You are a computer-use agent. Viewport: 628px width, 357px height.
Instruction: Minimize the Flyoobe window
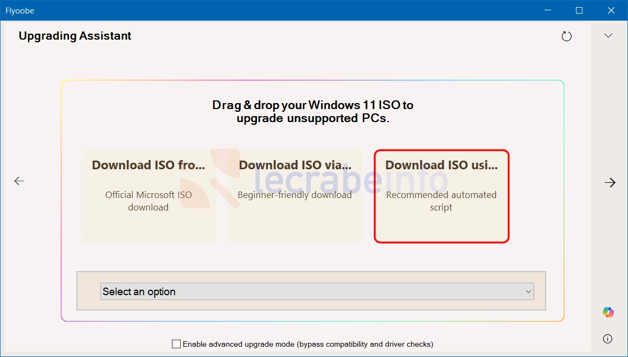[548, 10]
